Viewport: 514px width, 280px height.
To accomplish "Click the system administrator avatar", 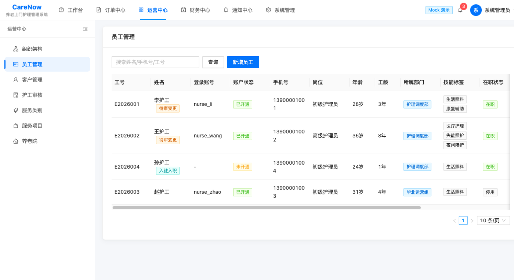I will click(476, 10).
